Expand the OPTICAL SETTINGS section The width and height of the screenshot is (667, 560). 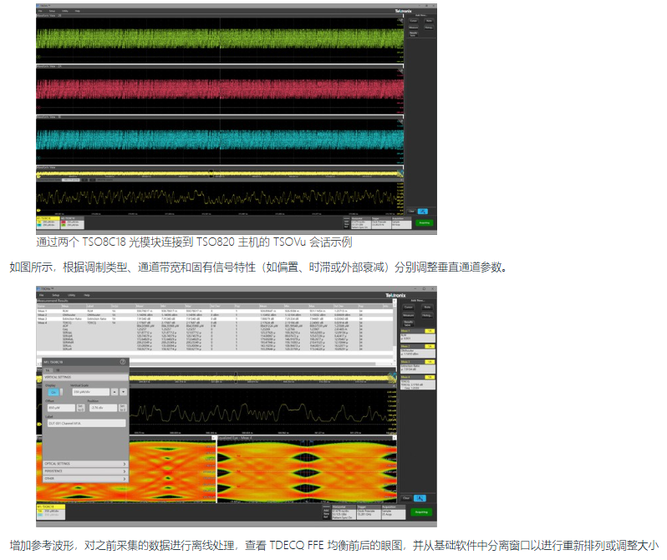pos(85,463)
